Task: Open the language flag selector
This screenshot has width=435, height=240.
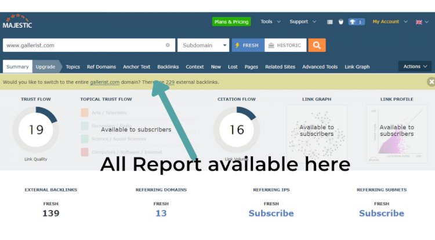Action: point(422,22)
